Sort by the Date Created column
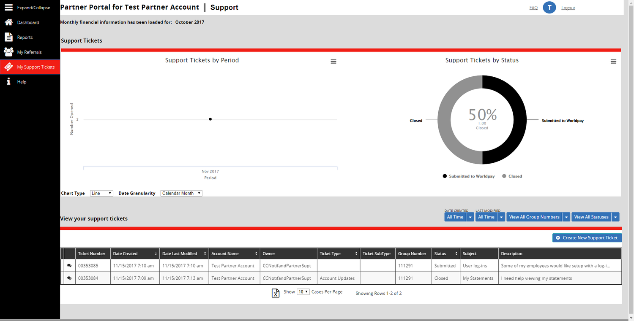 click(135, 254)
